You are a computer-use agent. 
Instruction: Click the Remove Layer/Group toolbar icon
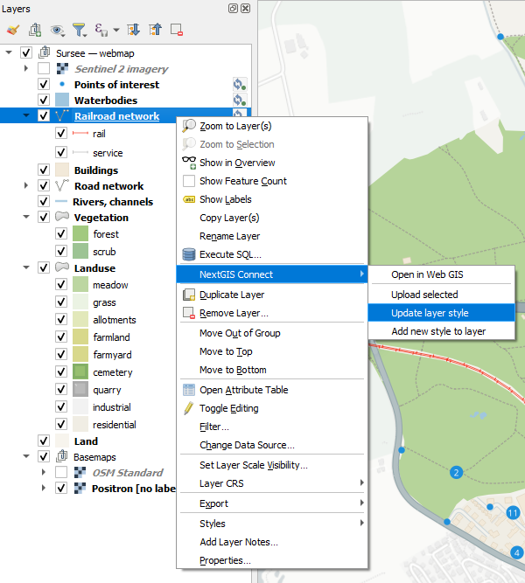coord(176,30)
